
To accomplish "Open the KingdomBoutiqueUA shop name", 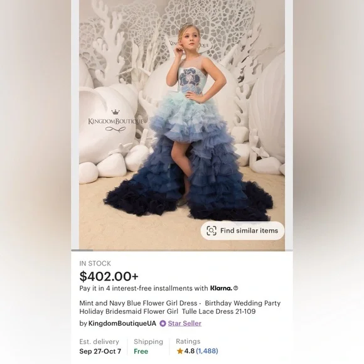I will click(122, 323).
